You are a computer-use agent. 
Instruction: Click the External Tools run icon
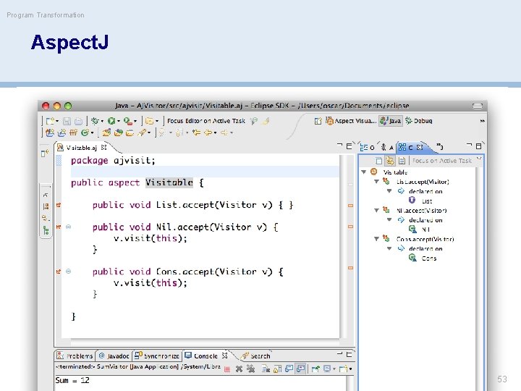127,121
